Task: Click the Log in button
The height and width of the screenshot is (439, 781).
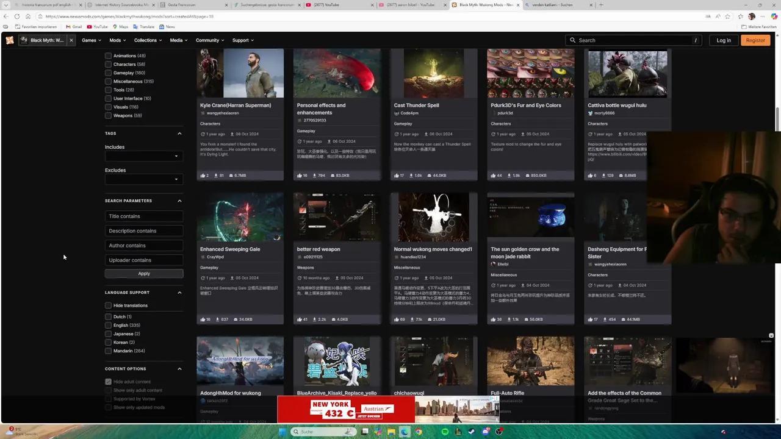Action: click(724, 40)
